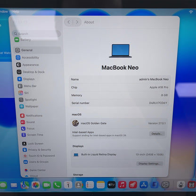Open Wallpaper settings
The height and width of the screenshot is (196, 196).
[29, 106]
